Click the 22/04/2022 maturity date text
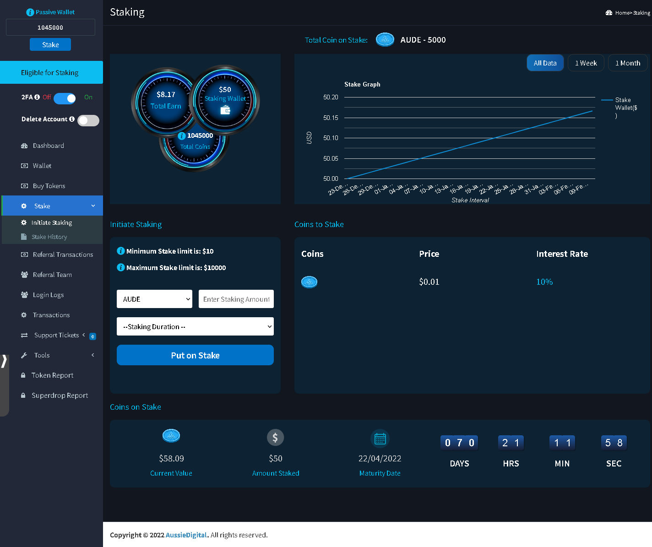 click(x=380, y=458)
